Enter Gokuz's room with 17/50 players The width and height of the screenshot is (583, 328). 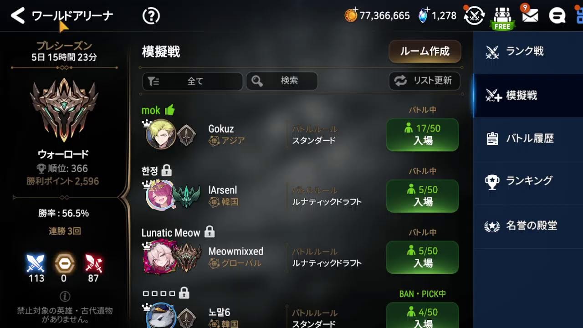point(423,135)
